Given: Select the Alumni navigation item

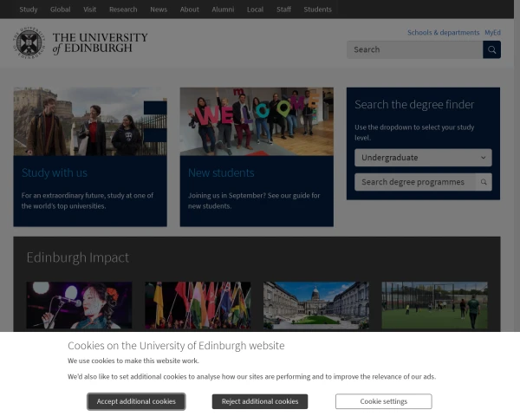Looking at the screenshot, I should click(223, 10).
